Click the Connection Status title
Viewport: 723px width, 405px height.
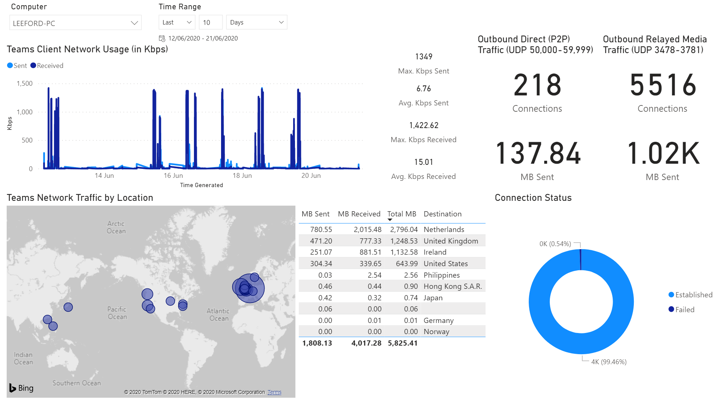point(533,197)
